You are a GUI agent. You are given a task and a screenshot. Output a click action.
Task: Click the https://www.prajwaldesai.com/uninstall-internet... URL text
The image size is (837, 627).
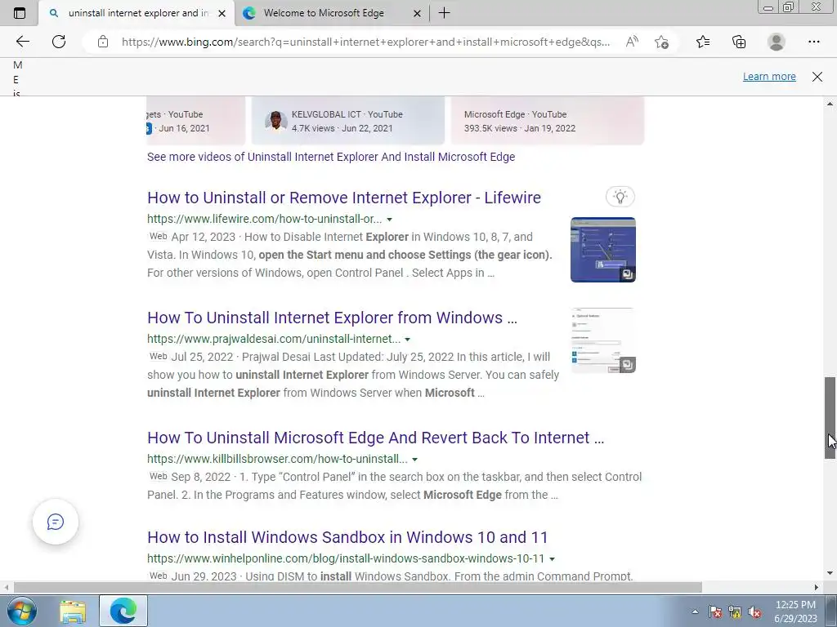273,339
